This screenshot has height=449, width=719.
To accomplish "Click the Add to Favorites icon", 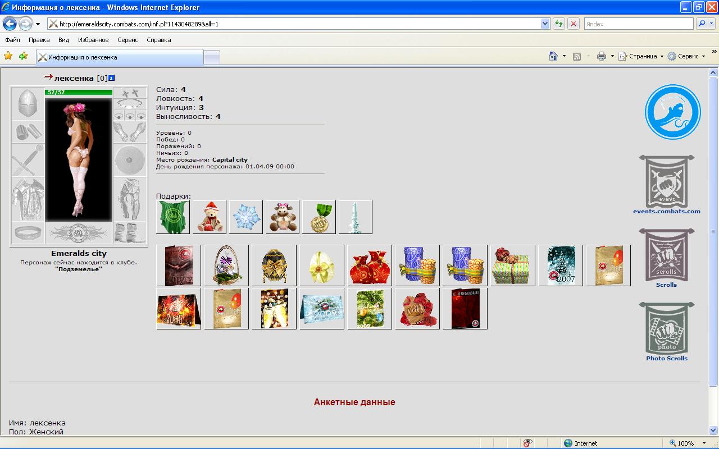I will [x=23, y=56].
